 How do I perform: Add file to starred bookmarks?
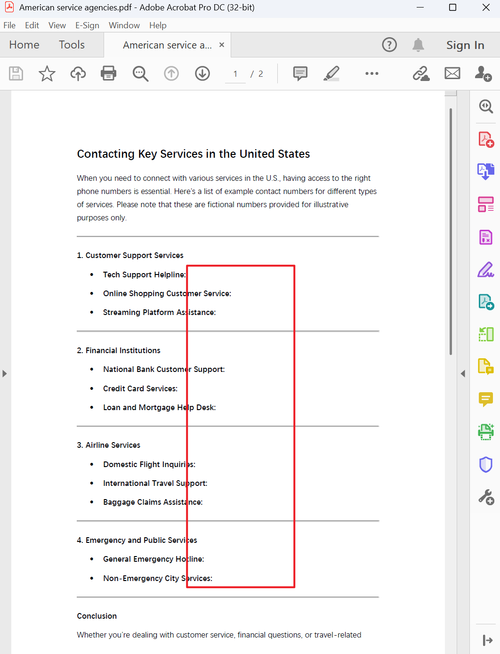point(47,73)
